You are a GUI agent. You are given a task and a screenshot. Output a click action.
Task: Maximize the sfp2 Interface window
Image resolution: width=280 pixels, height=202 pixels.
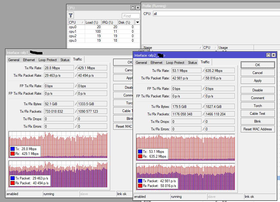[x=268, y=55]
